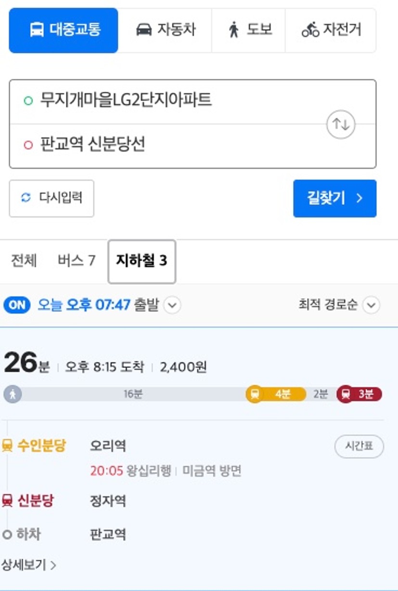Click the red 신분당 train icon in the route bar

346,394
